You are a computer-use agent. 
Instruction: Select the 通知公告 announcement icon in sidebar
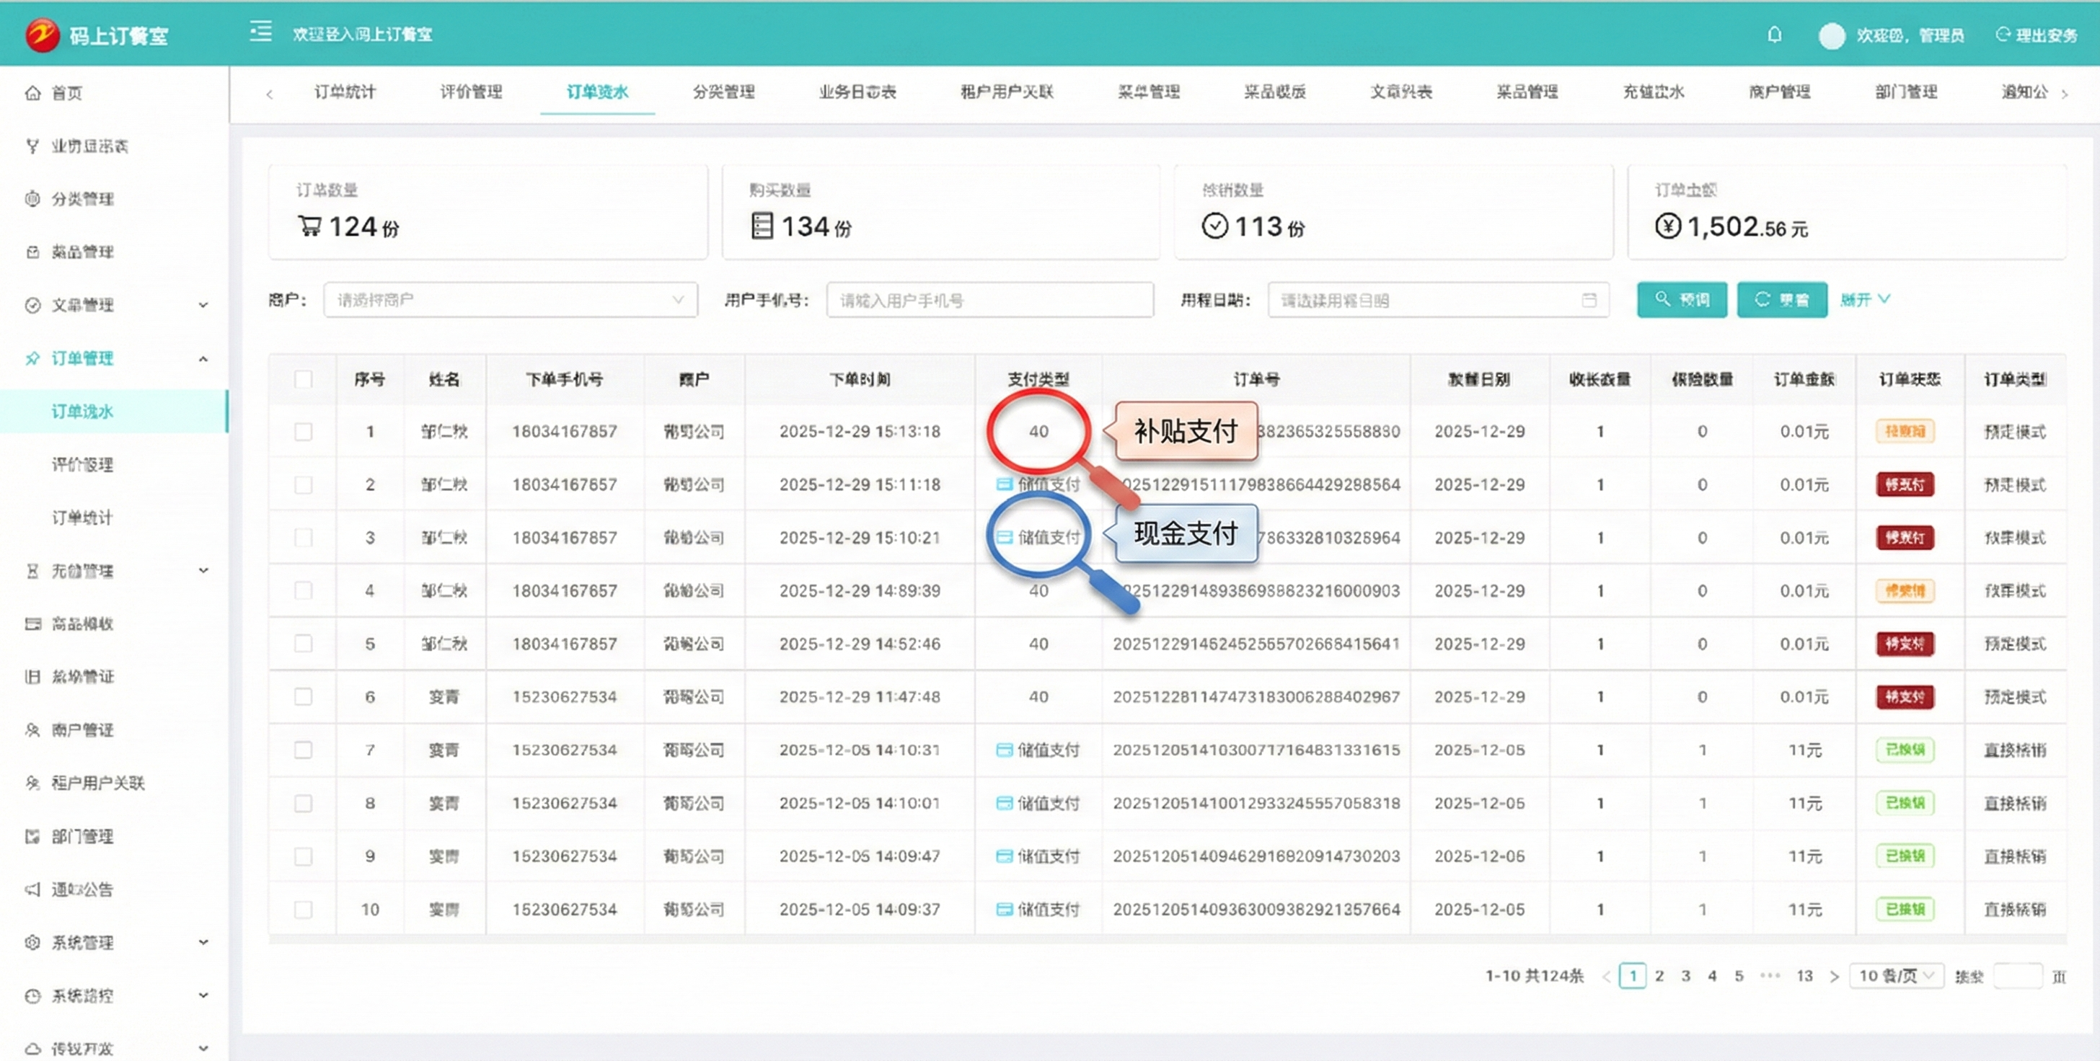32,889
